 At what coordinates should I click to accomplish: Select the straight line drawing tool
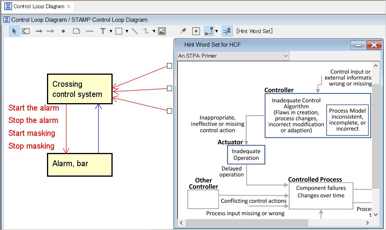pos(135,31)
